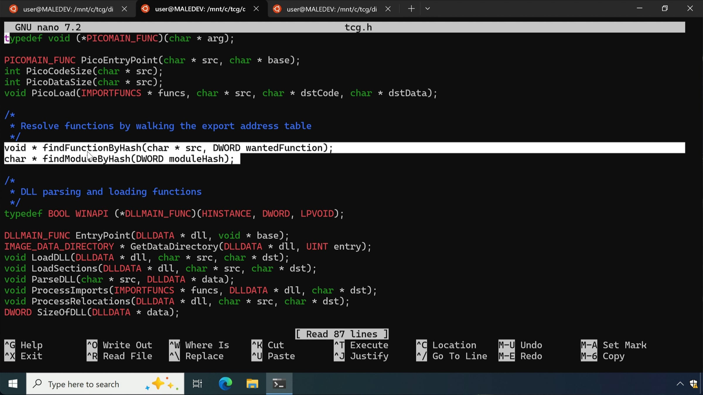Click the taskbar search box
The image size is (703, 395).
pyautogui.click(x=105, y=384)
